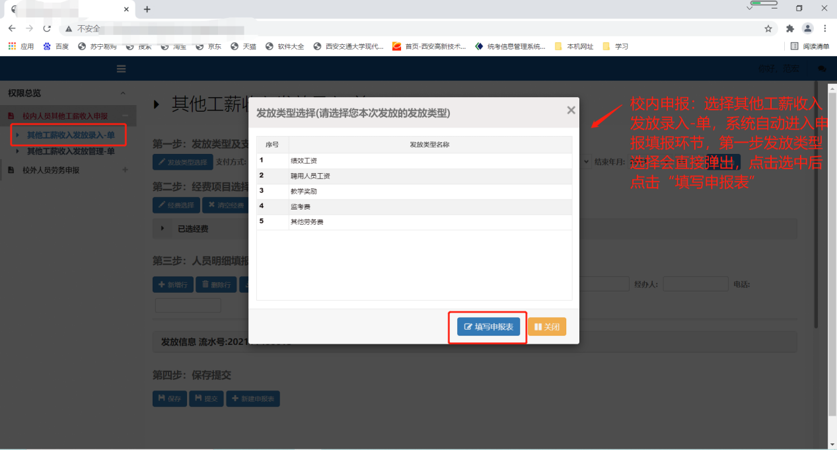Open 其他工薪收入发放录入-单 in the sidebar
This screenshot has width=837, height=450.
[71, 135]
